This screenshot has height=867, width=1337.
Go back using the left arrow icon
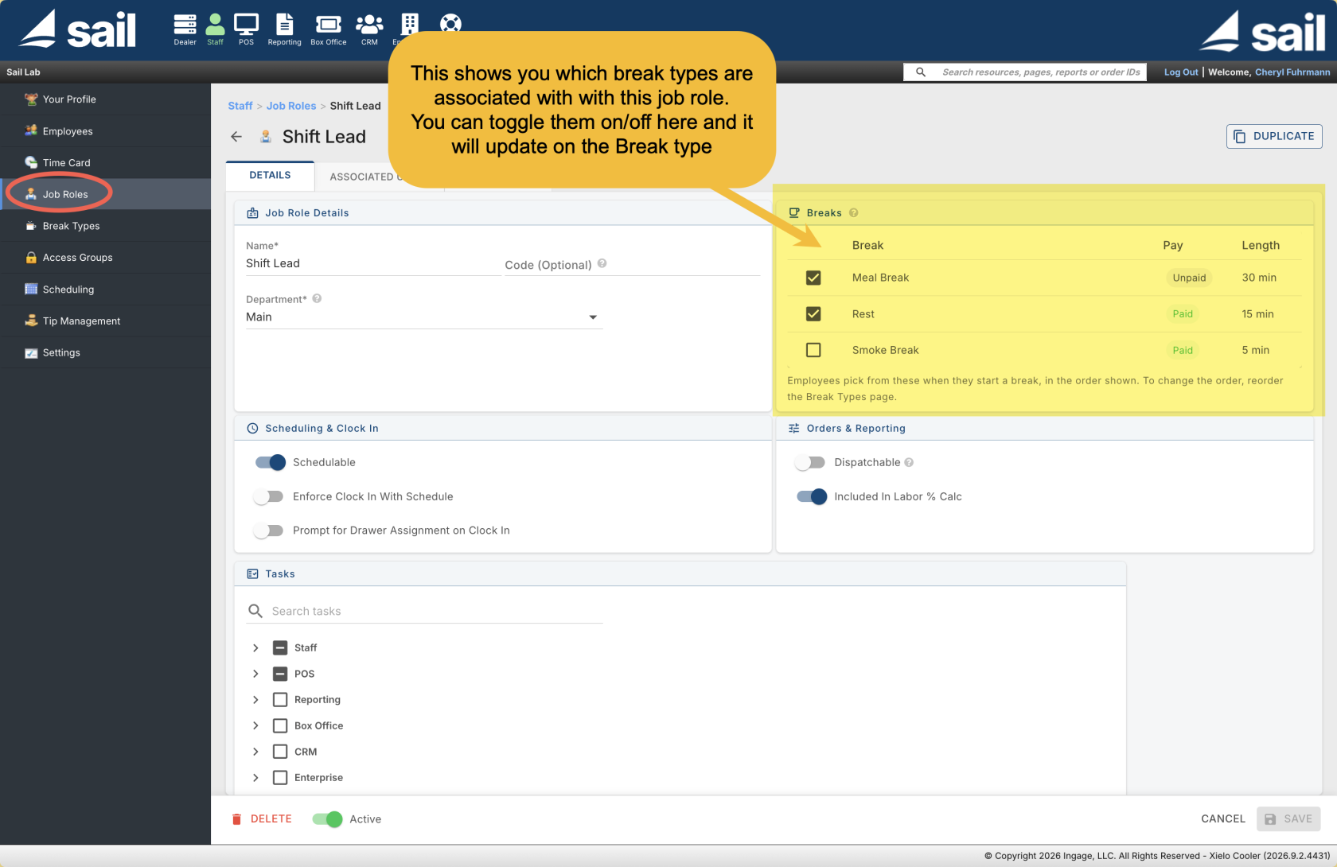click(x=236, y=137)
